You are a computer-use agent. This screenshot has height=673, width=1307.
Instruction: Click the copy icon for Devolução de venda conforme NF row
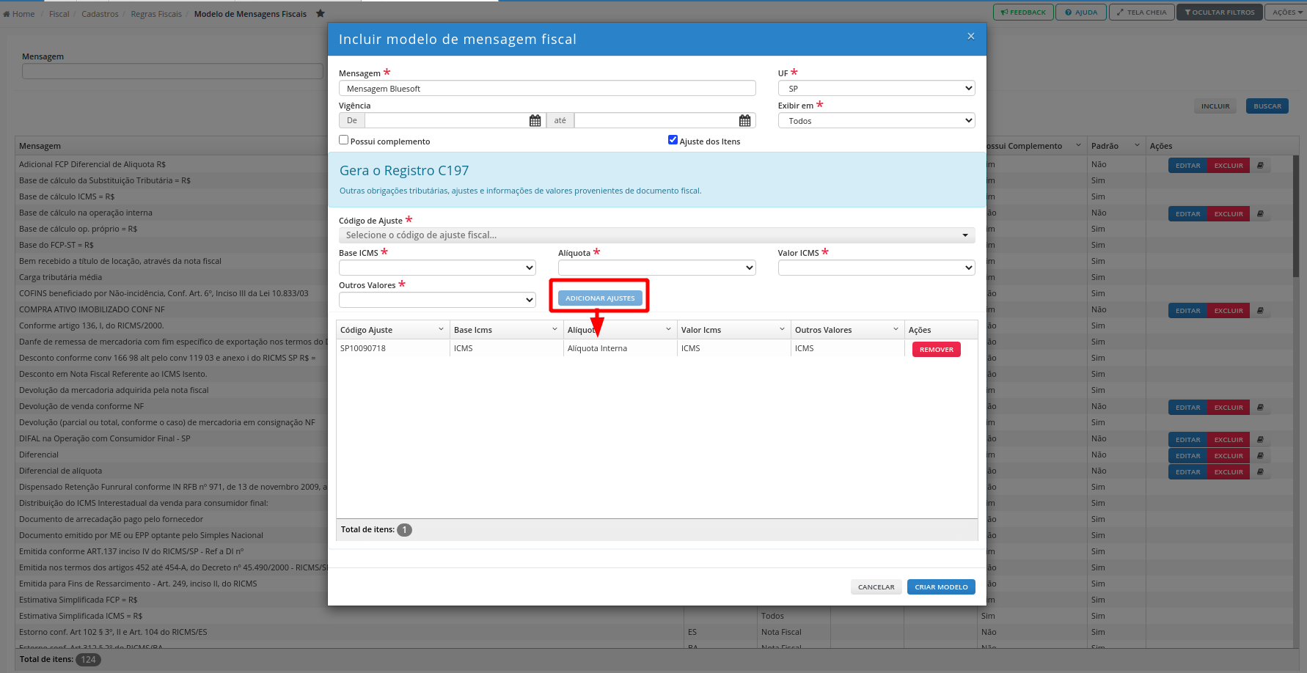(1260, 408)
